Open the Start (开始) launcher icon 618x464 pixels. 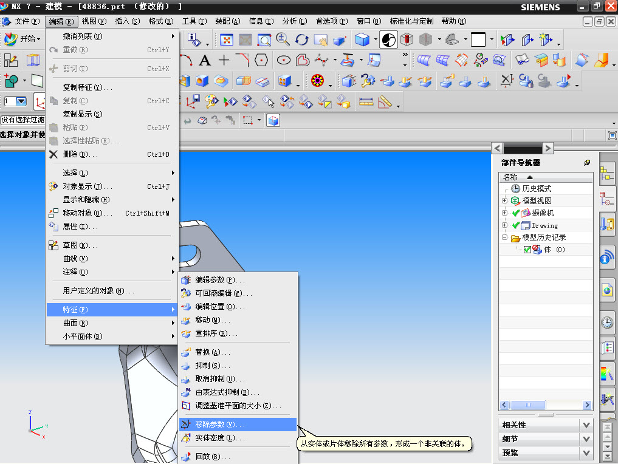22,39
